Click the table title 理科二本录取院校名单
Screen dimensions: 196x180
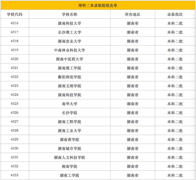98,5
